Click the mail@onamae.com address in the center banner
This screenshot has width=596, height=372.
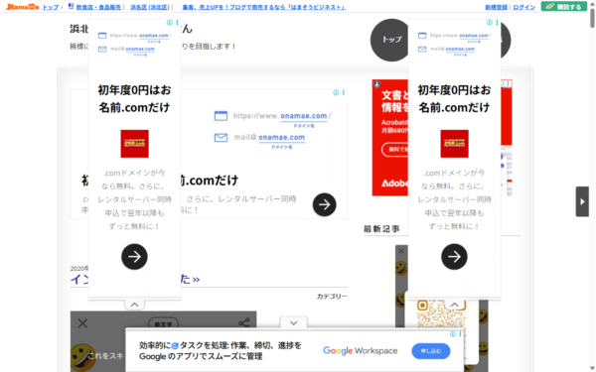(269, 138)
